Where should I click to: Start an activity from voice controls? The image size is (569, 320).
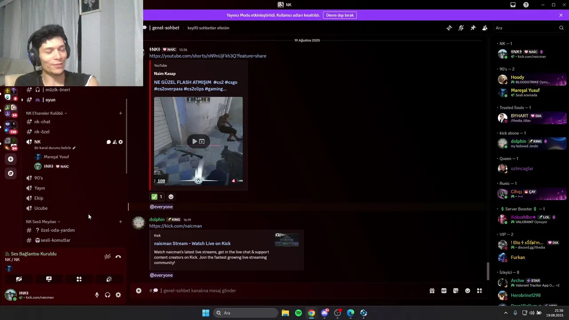pos(79,279)
